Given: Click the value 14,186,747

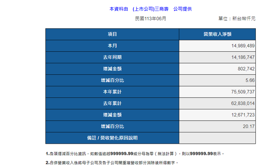Looking at the screenshot, I should [x=243, y=57].
